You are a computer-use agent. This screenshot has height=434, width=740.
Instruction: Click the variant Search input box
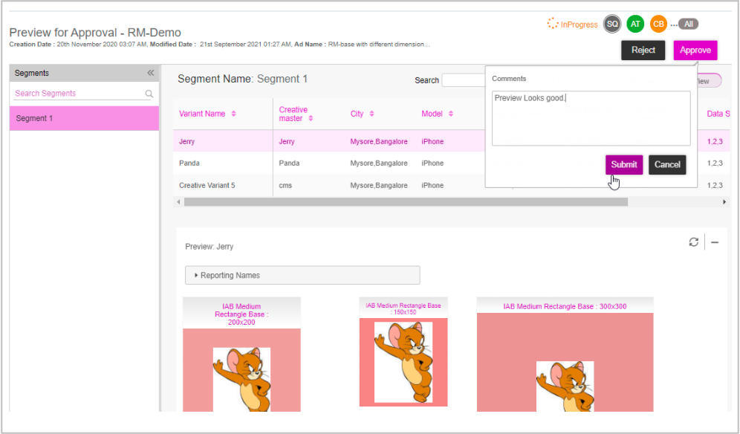[x=464, y=80]
